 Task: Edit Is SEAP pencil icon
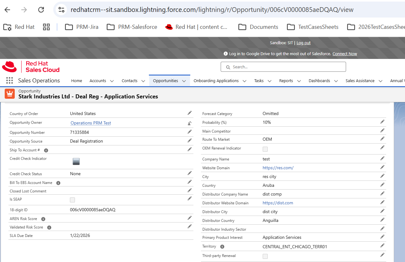pyautogui.click(x=190, y=198)
